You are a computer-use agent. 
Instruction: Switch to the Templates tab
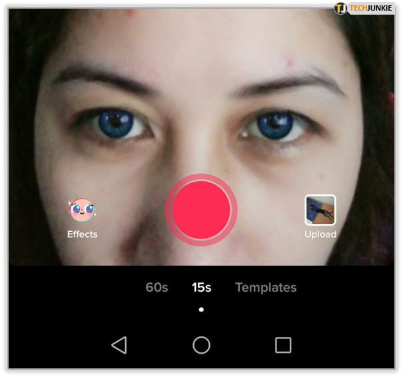coord(266,288)
